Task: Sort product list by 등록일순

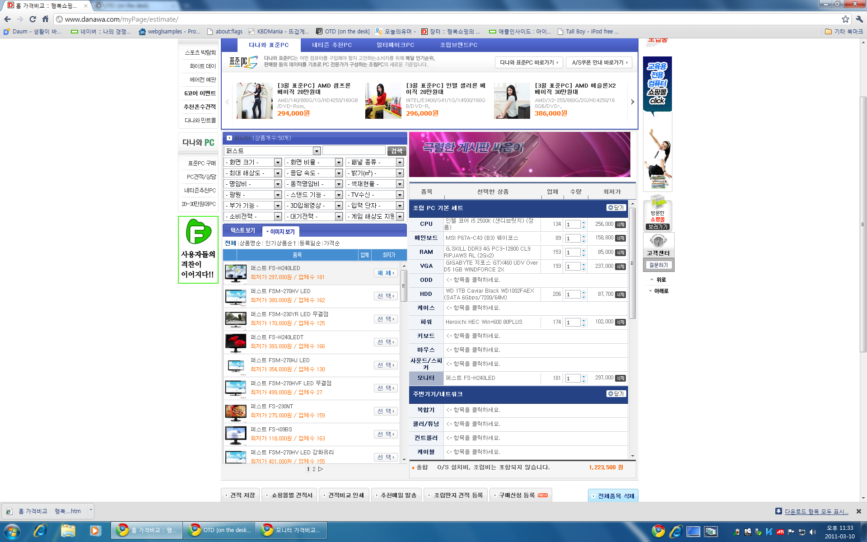Action: pyautogui.click(x=310, y=243)
